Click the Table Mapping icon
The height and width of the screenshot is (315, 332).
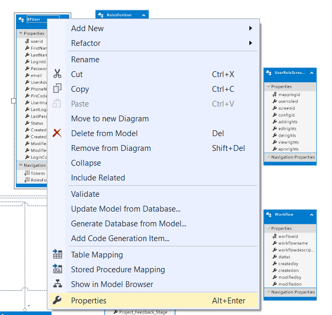tap(58, 255)
